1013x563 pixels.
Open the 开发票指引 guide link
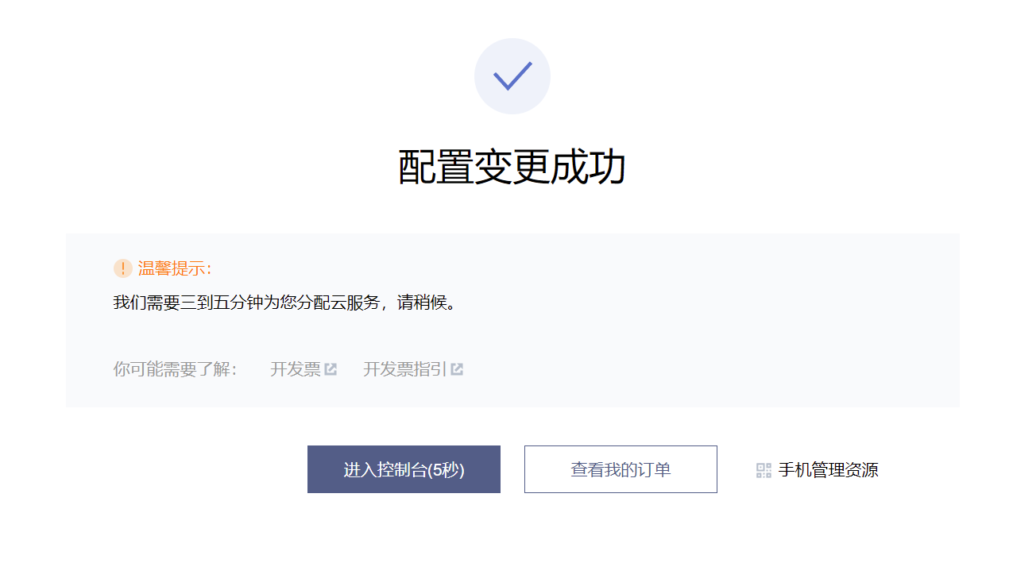coord(404,369)
